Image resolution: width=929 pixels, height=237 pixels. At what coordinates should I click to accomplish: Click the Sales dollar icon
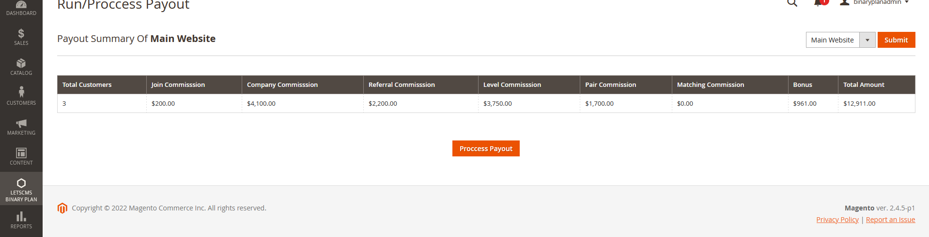pos(21,34)
